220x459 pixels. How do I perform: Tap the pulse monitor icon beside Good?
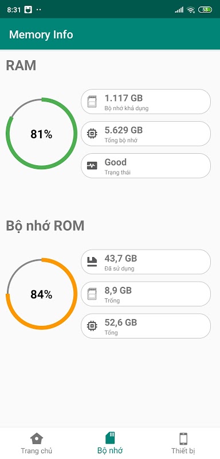92,166
